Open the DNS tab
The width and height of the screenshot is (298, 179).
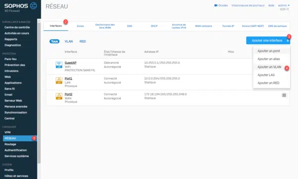(x=130, y=26)
